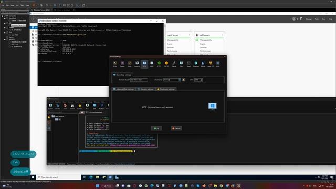This screenshot has height=189, width=336.
Task: Click the guest Windows Start button
Action: point(33,177)
